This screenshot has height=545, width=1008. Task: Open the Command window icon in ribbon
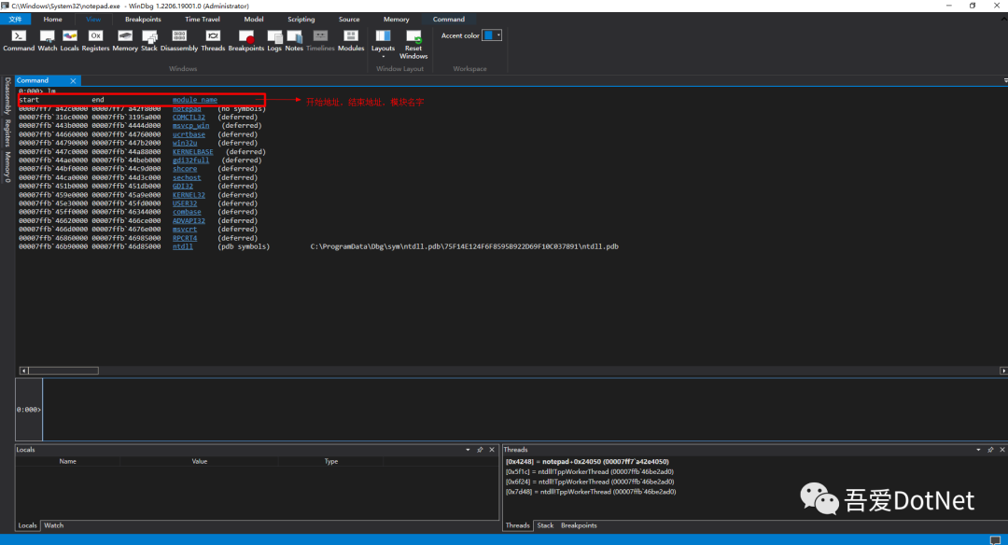pos(19,40)
